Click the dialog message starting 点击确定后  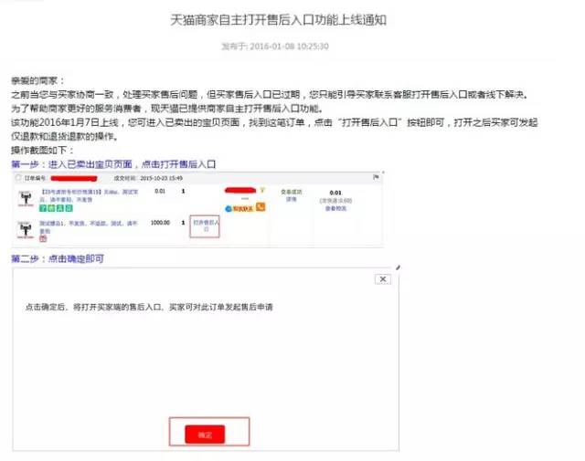point(149,307)
